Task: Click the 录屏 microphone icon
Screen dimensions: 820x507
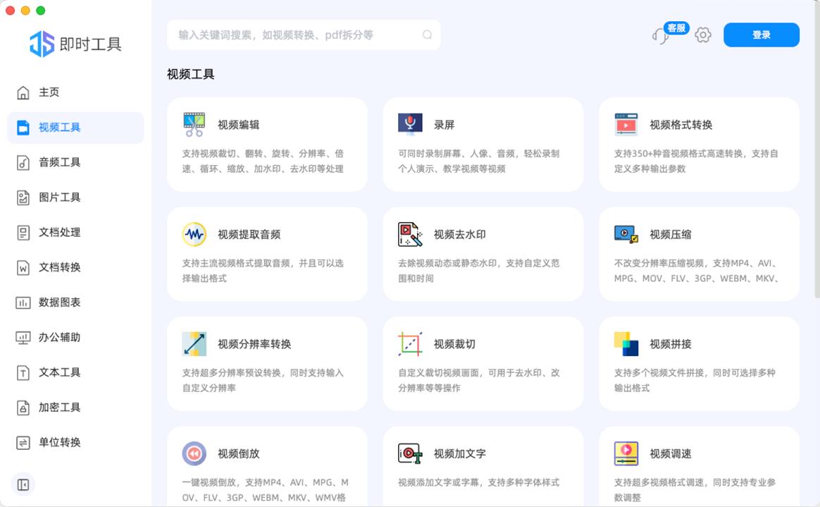Action: coord(410,125)
